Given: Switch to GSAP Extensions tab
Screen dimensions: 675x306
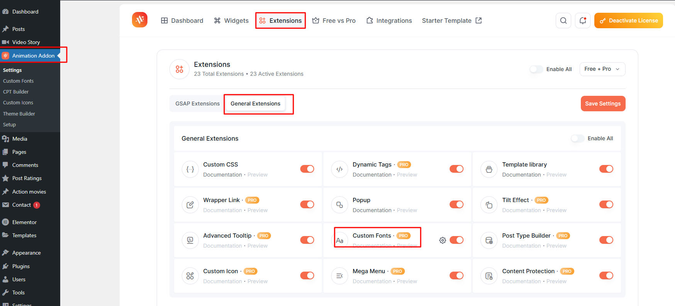Looking at the screenshot, I should click(198, 104).
